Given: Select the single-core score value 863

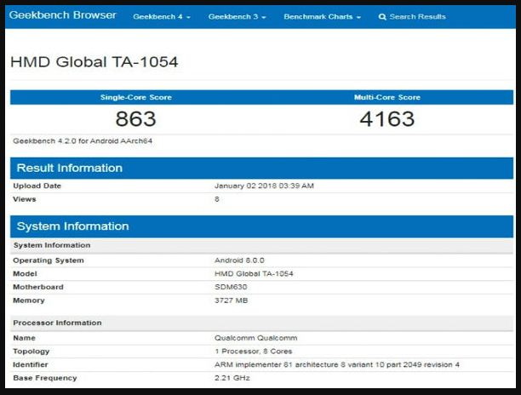Looking at the screenshot, I should pos(135,119).
